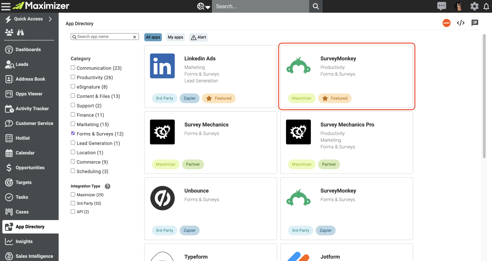Click the Zapier orange icon
This screenshot has height=261, width=492.
click(446, 23)
